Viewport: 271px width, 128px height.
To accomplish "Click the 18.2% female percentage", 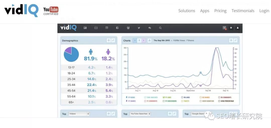I will [108, 59].
